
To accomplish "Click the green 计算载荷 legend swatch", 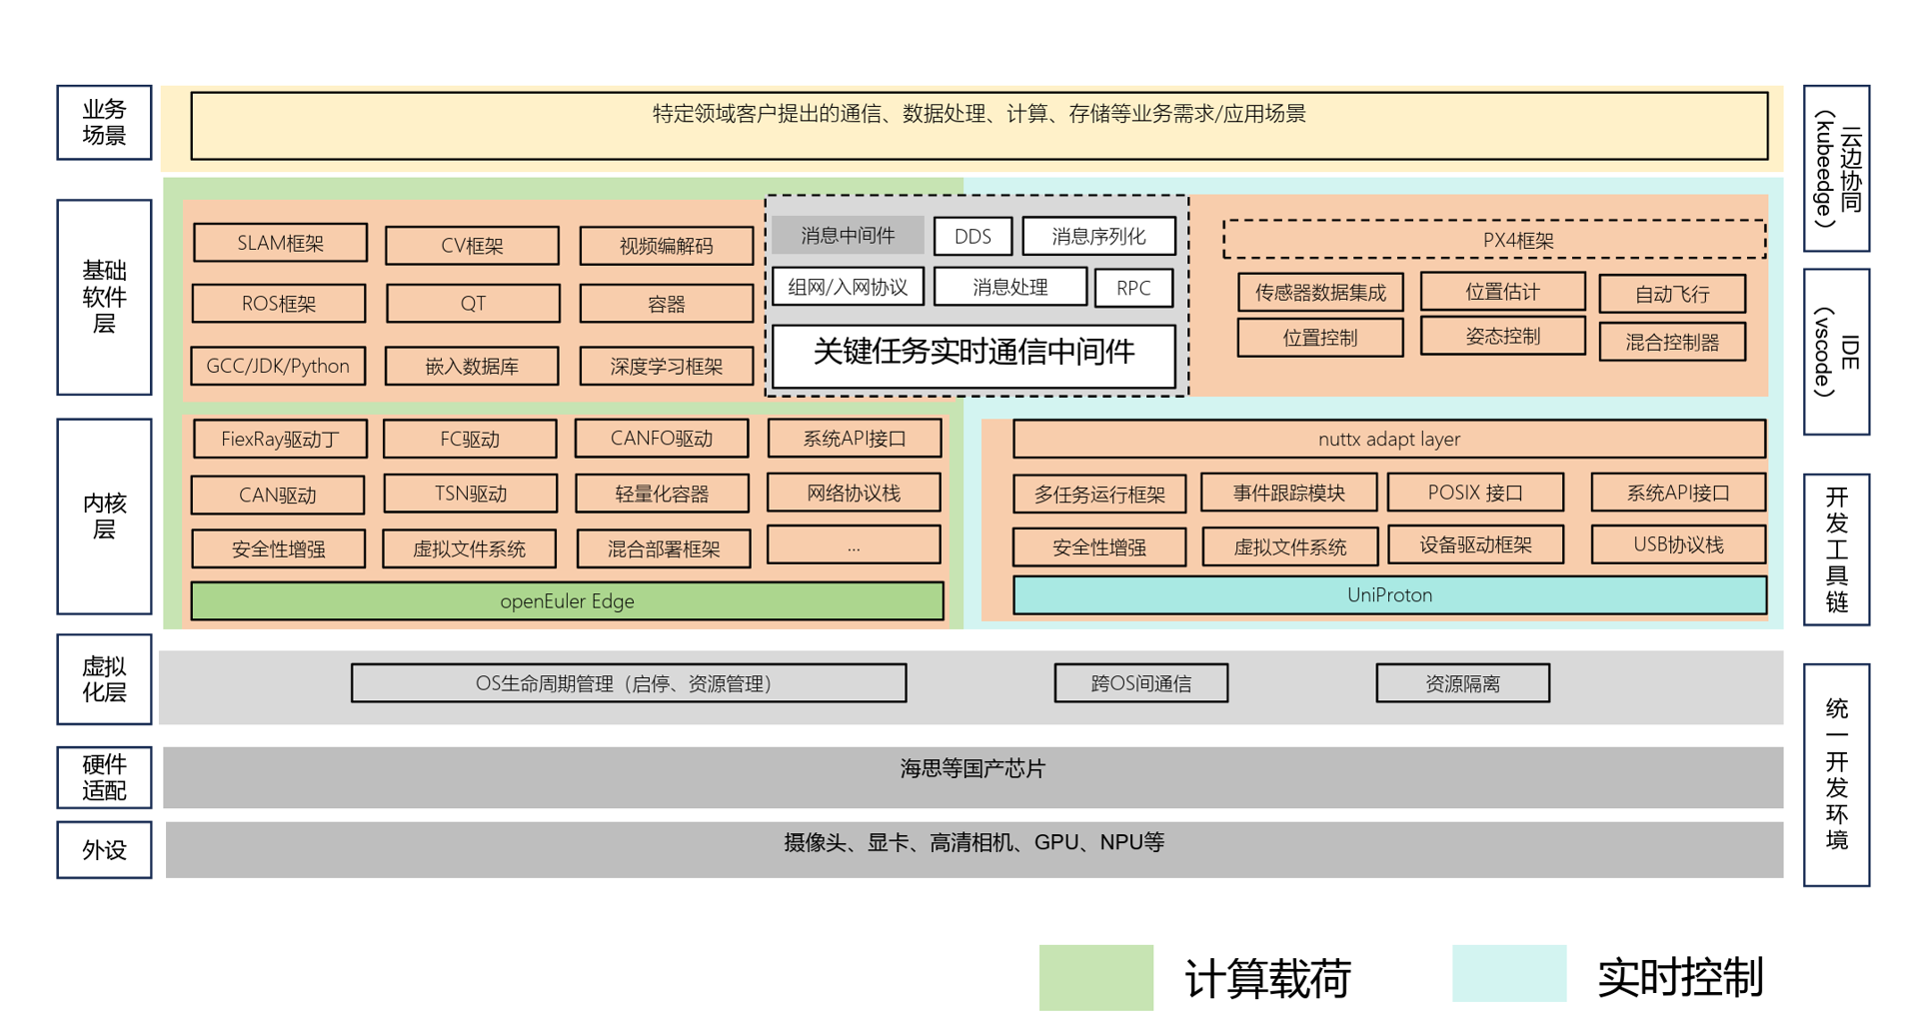I will tap(1095, 977).
